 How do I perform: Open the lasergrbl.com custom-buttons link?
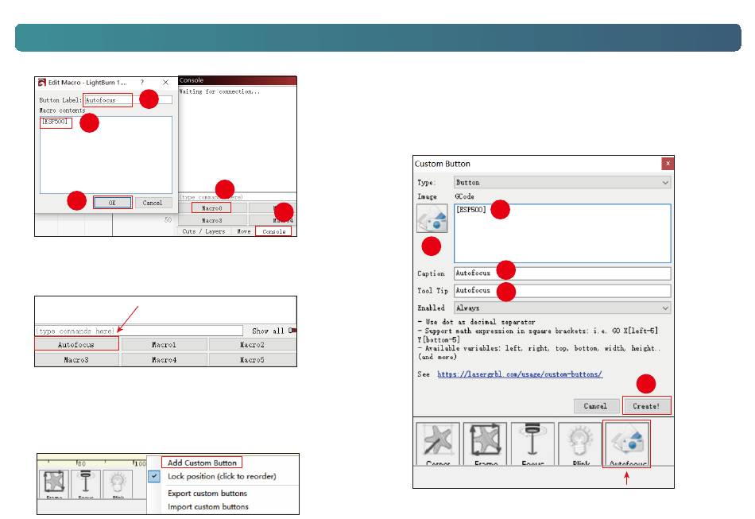[x=520, y=374]
